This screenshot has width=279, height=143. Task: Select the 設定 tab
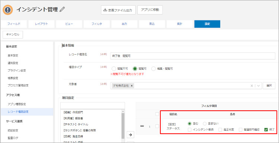(x=207, y=24)
